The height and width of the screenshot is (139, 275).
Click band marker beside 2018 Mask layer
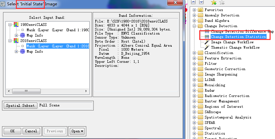[23, 46]
